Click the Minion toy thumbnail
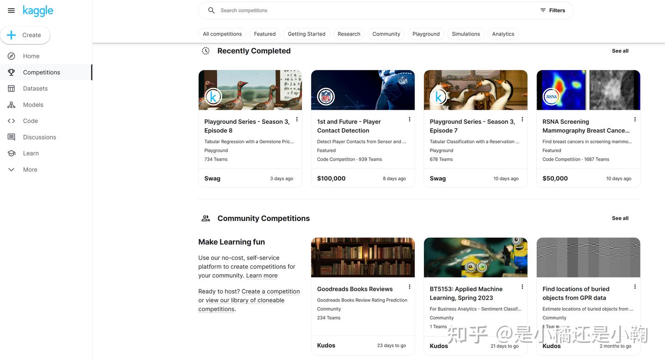 476,258
